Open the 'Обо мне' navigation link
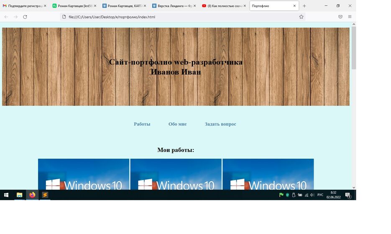Image resolution: width=391 pixels, height=234 pixels. (x=177, y=124)
